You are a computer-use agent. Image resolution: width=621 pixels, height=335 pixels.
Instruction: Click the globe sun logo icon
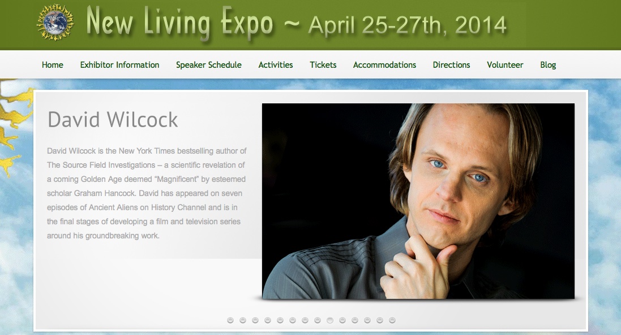pyautogui.click(x=55, y=22)
